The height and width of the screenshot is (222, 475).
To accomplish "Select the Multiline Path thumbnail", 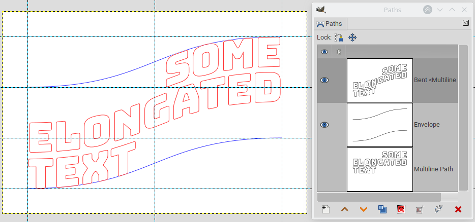I will coord(379,169).
